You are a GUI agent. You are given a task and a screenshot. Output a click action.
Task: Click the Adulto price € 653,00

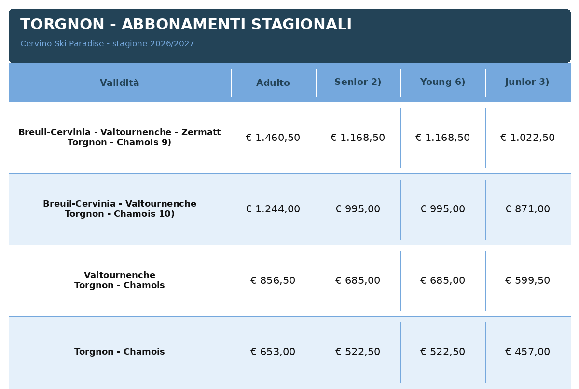pyautogui.click(x=273, y=352)
